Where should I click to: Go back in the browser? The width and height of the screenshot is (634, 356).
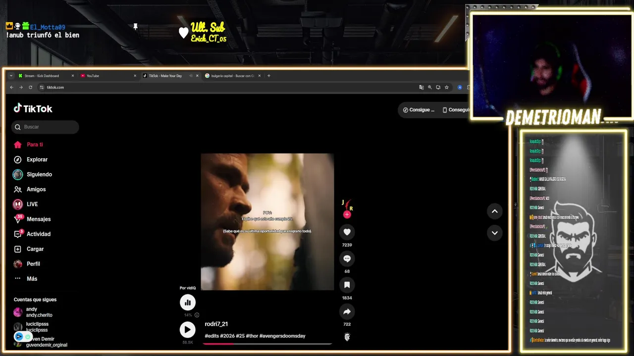pyautogui.click(x=11, y=88)
